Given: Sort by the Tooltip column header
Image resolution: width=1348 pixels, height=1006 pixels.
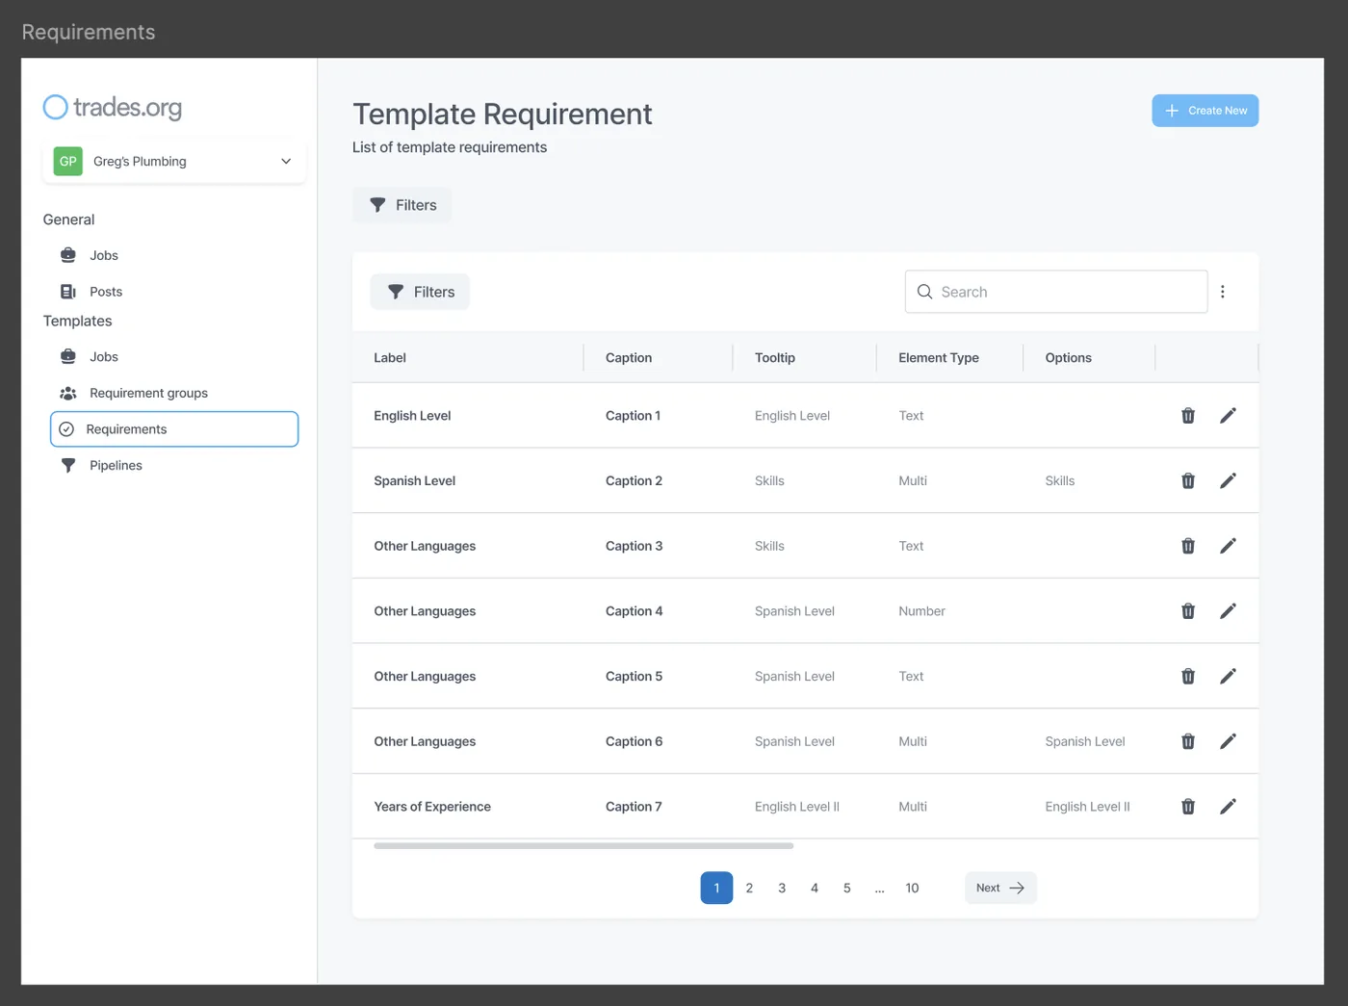Looking at the screenshot, I should [x=775, y=358].
